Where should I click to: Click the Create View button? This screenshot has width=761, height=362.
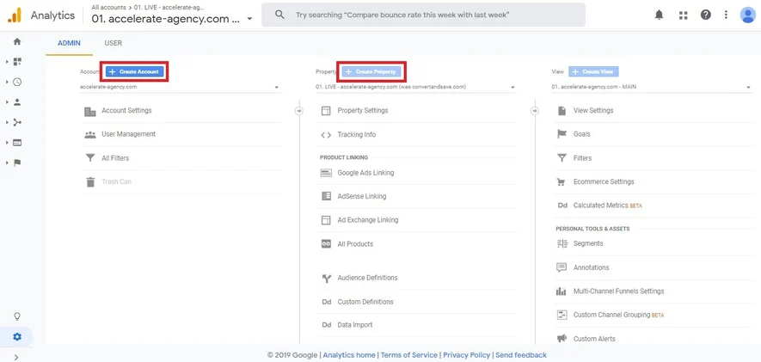click(x=593, y=72)
